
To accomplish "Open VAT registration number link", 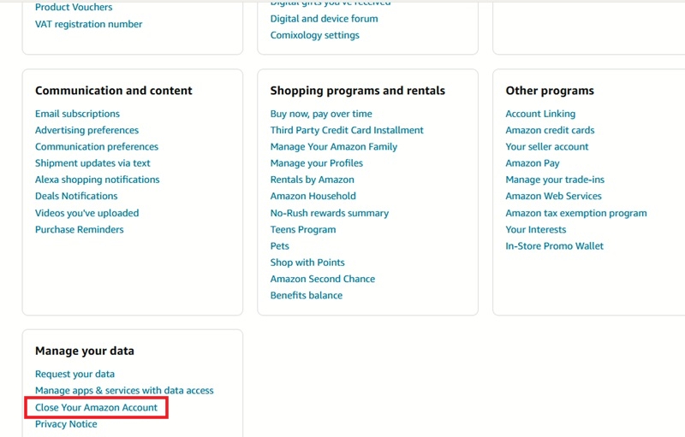I will click(x=89, y=24).
